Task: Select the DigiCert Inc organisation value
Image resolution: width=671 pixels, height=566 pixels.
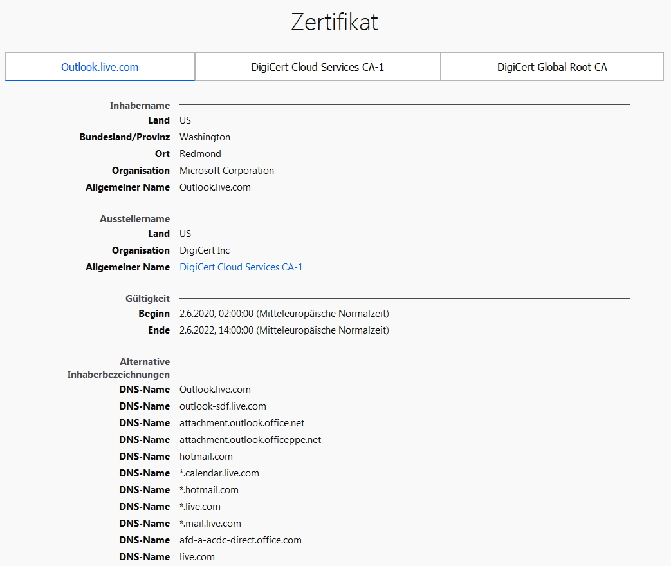Action: pyautogui.click(x=205, y=250)
